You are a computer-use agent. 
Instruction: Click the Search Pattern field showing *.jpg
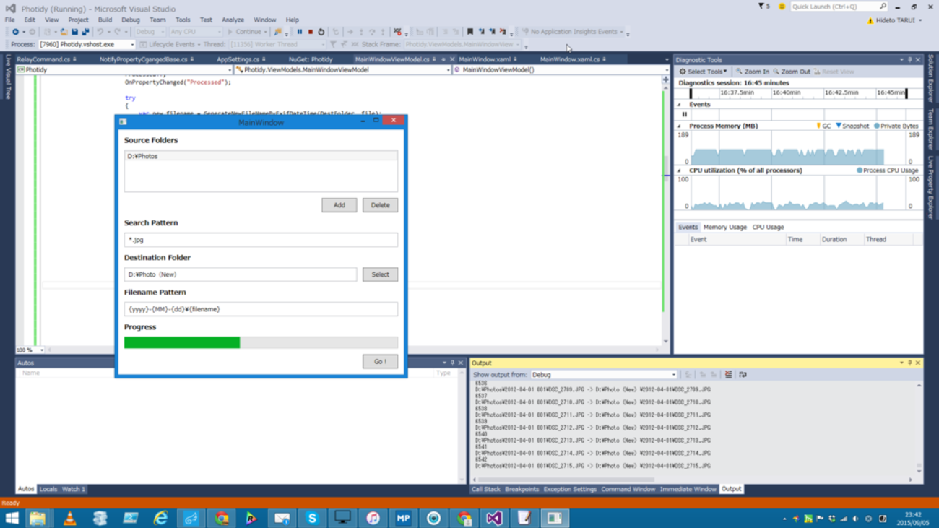[261, 240]
